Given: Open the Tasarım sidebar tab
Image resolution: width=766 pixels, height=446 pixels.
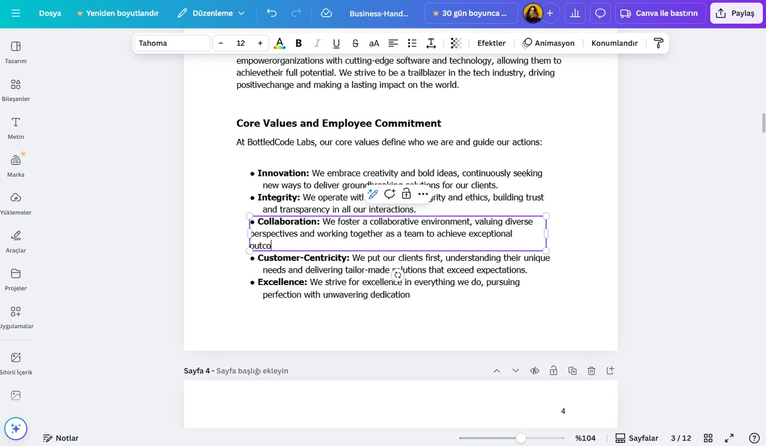Looking at the screenshot, I should [x=15, y=52].
